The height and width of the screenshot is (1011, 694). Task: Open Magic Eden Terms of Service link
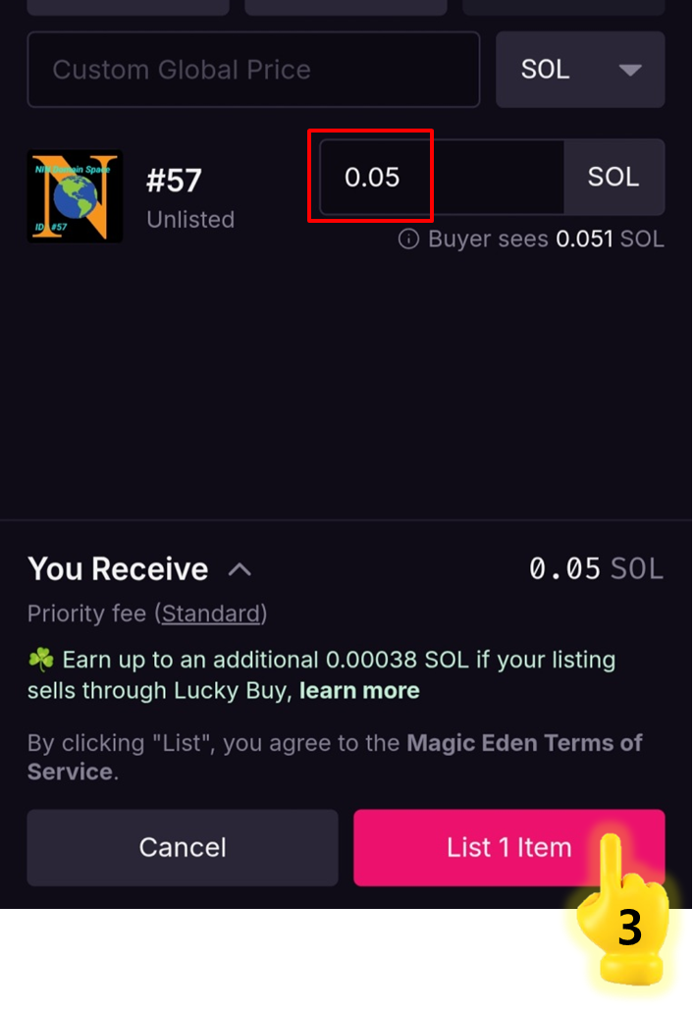[524, 743]
